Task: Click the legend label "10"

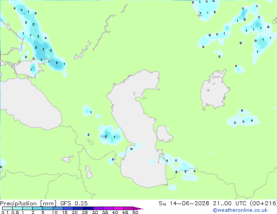Action: [55, 212]
